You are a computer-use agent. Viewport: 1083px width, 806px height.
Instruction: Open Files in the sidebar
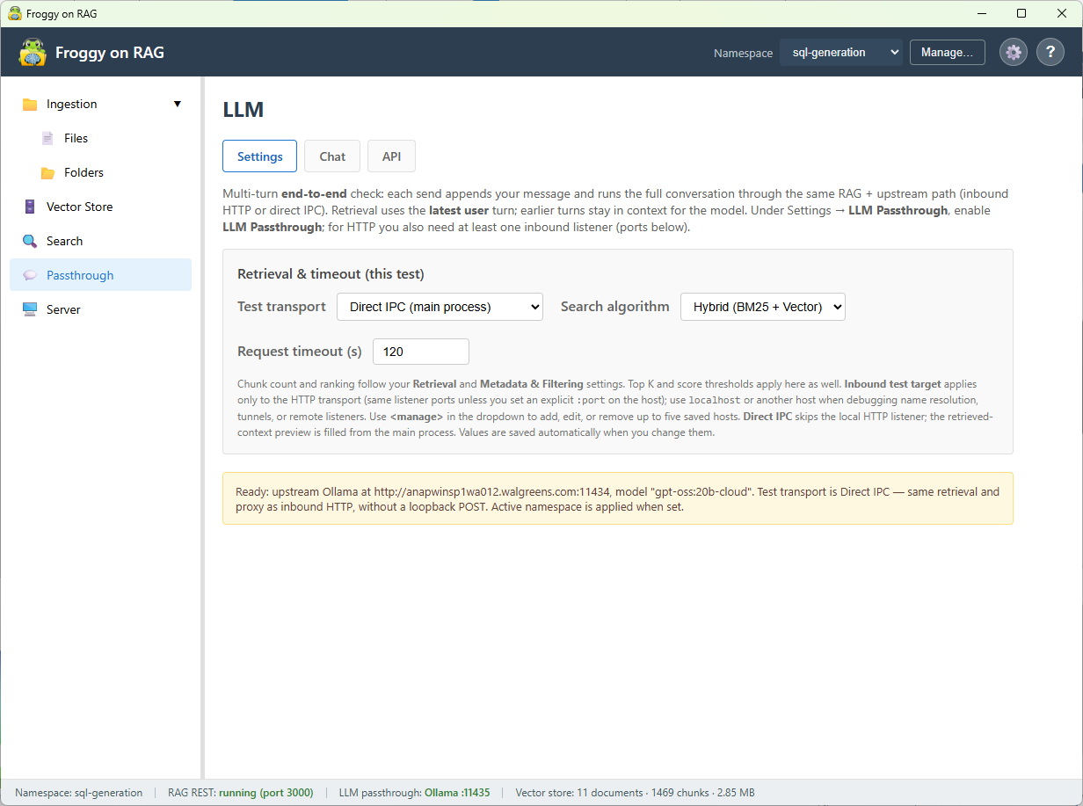[100, 138]
